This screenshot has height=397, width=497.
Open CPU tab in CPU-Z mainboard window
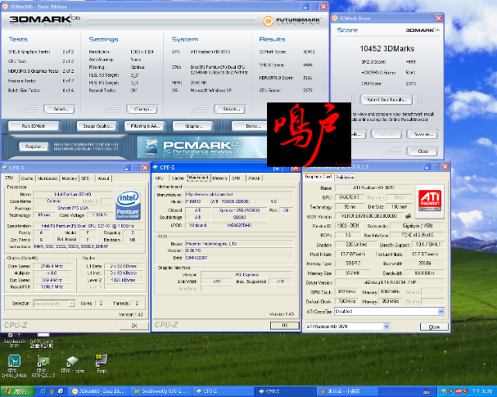coord(160,178)
